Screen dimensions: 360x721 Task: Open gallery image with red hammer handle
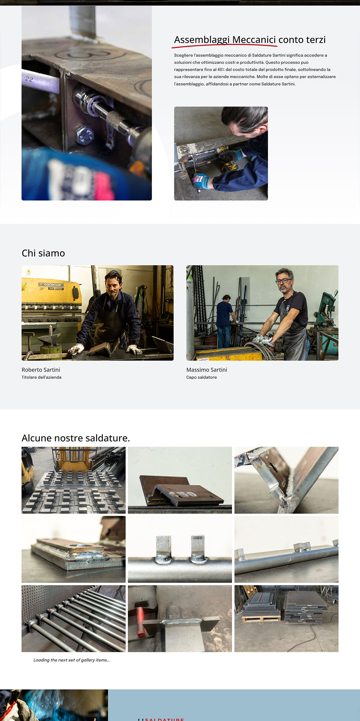click(x=180, y=619)
